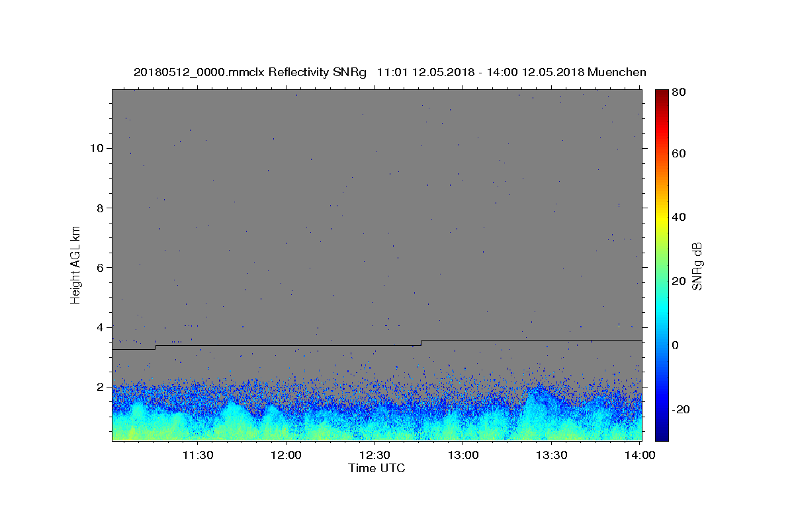794x529 pixels.
Task: Click the plot title starting with '20180512_0000.mmclx'
Action: pyautogui.click(x=390, y=73)
